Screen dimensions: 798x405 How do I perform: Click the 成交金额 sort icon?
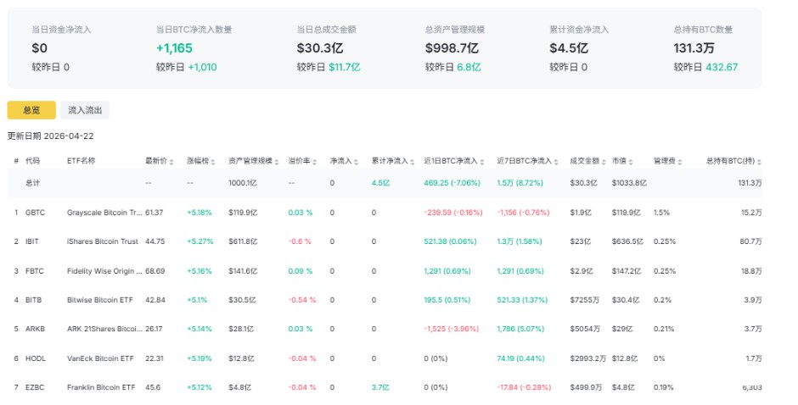(x=604, y=161)
